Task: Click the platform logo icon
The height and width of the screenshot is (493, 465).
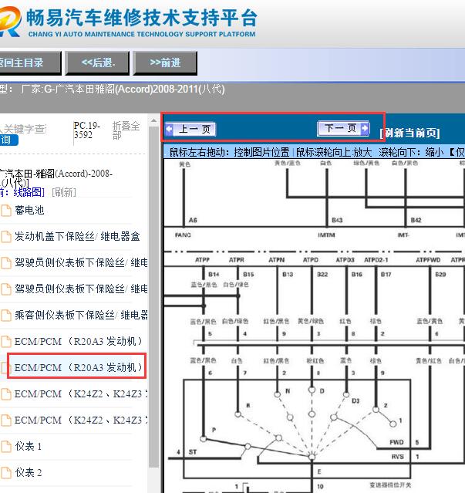Action: tap(10, 22)
